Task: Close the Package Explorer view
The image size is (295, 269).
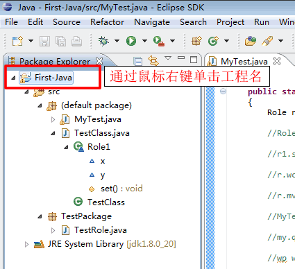Action: pos(99,61)
